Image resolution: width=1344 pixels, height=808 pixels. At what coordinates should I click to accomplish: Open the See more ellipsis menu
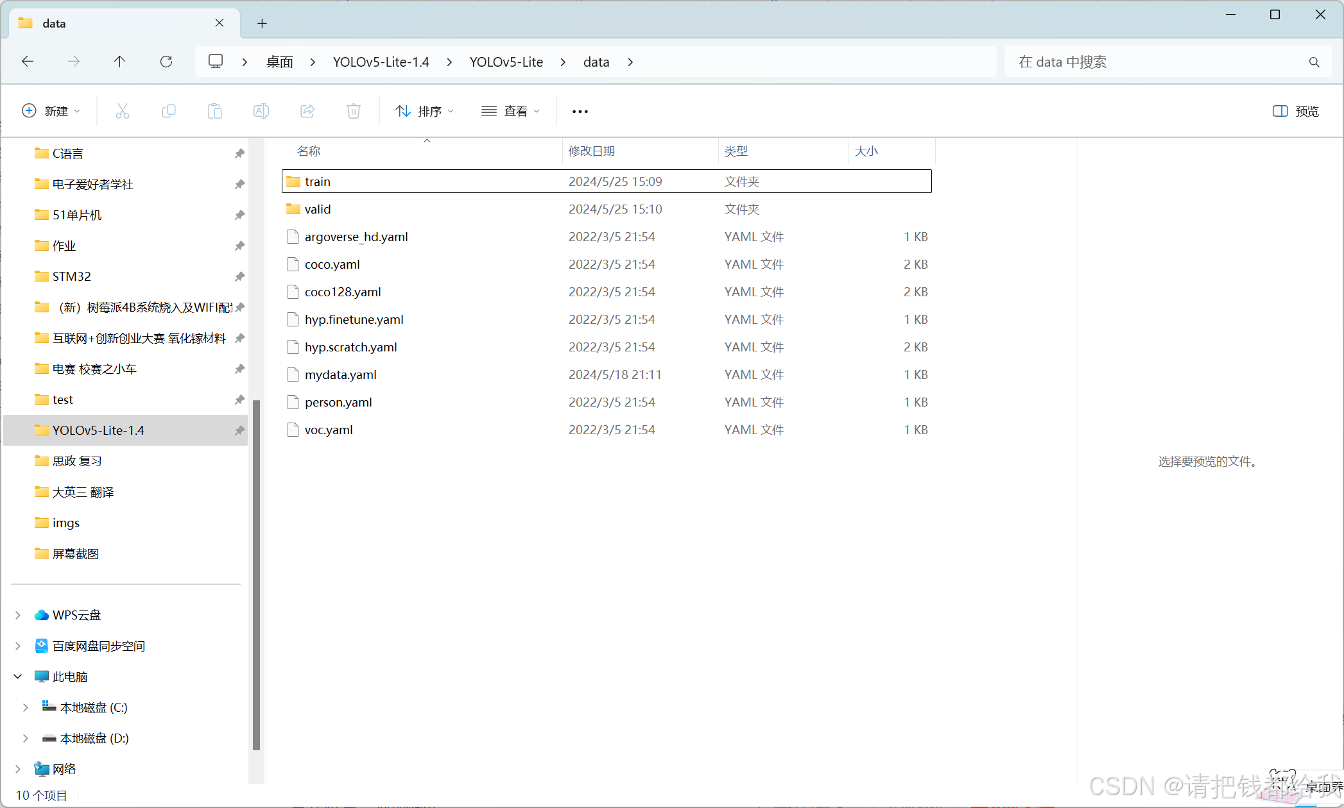pyautogui.click(x=580, y=112)
